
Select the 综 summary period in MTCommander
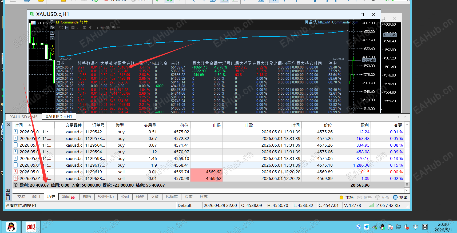[61, 28]
